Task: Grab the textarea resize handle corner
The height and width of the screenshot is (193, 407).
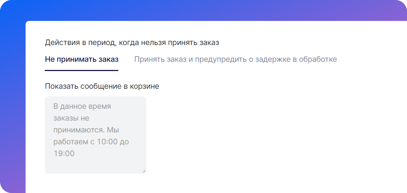Action: point(144,171)
